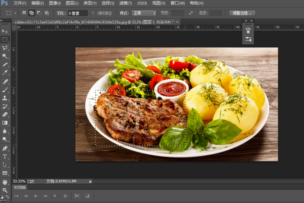Click the feather (羽化) value field
The height and width of the screenshot is (203, 304).
pyautogui.click(x=77, y=13)
